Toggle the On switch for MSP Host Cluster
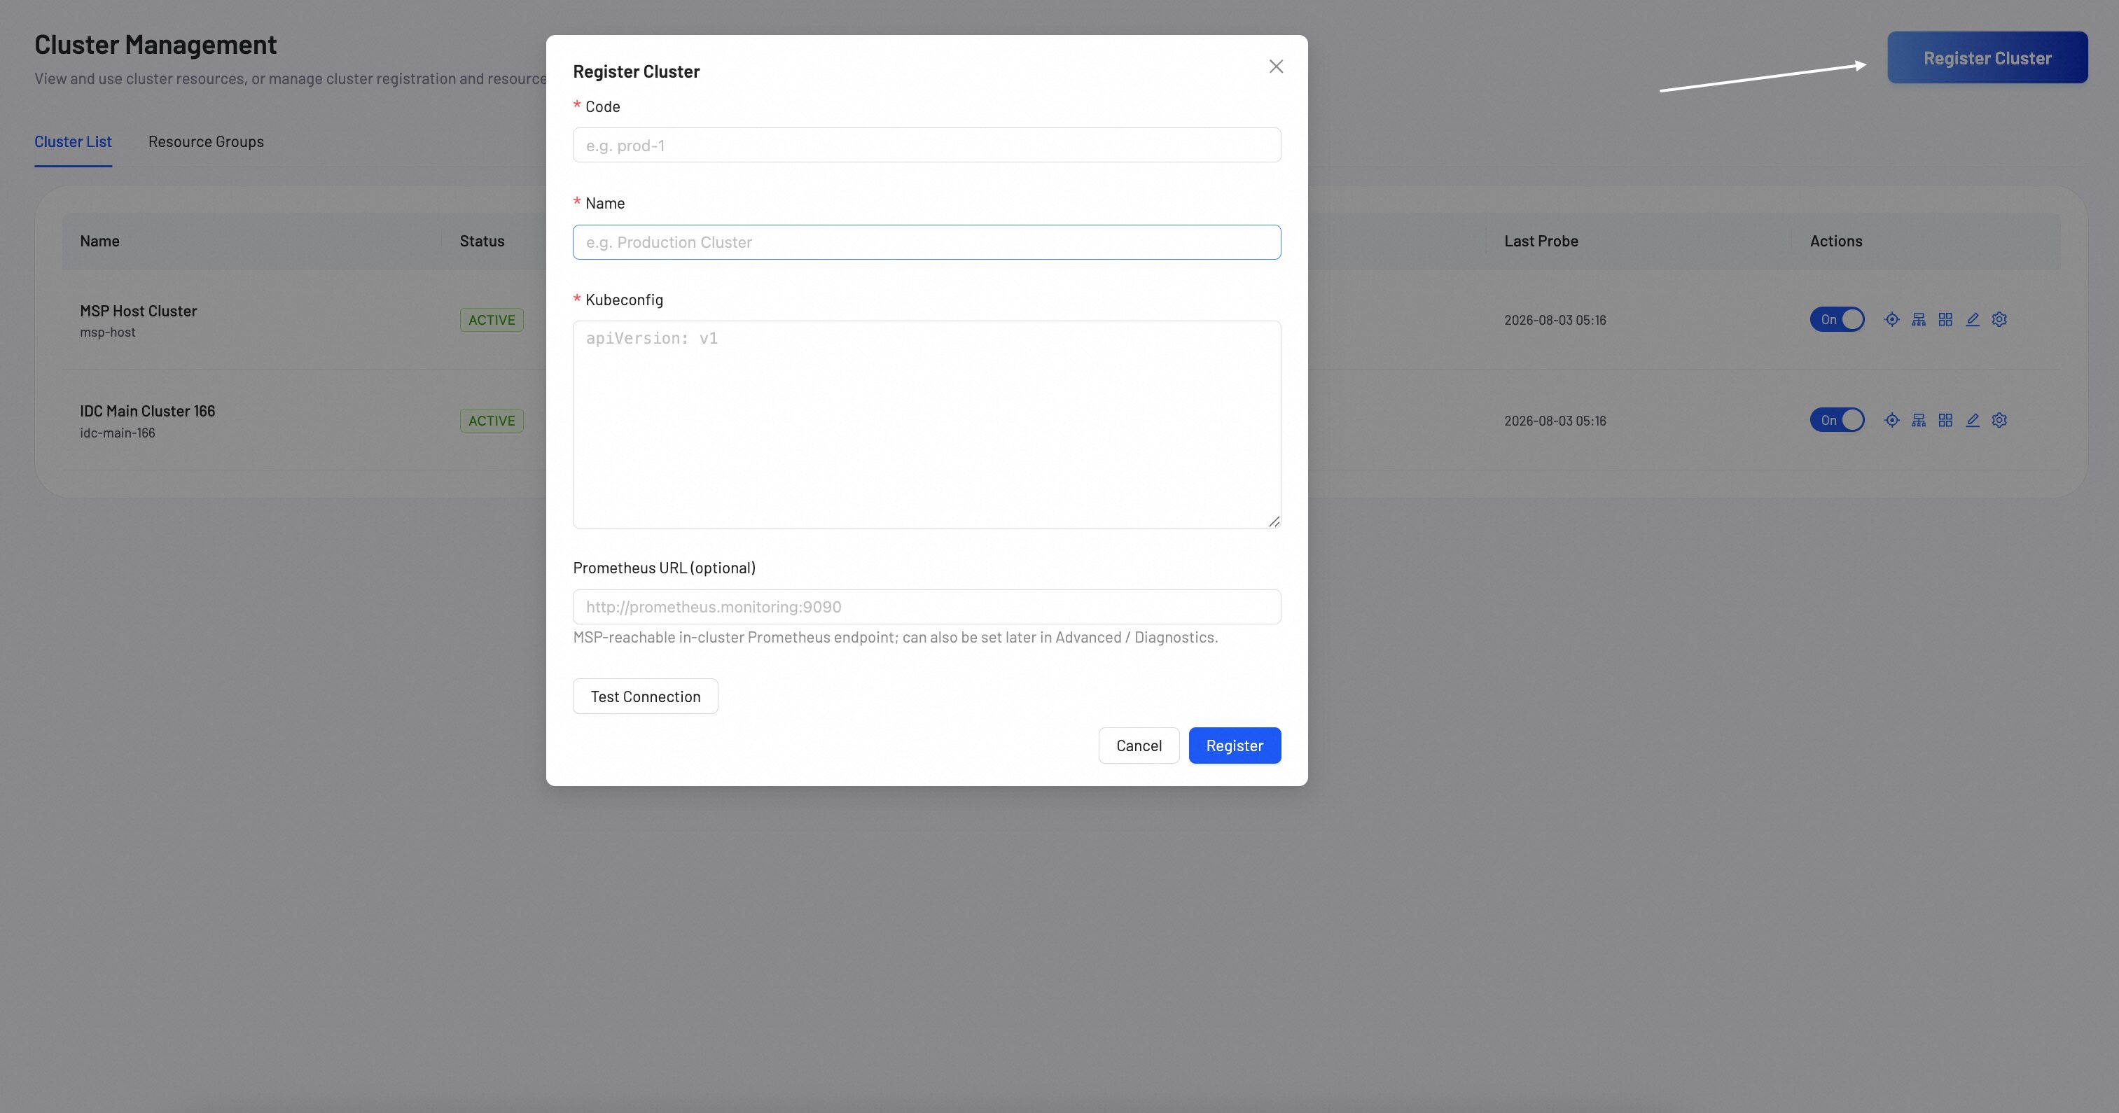The height and width of the screenshot is (1113, 2119). (1837, 320)
